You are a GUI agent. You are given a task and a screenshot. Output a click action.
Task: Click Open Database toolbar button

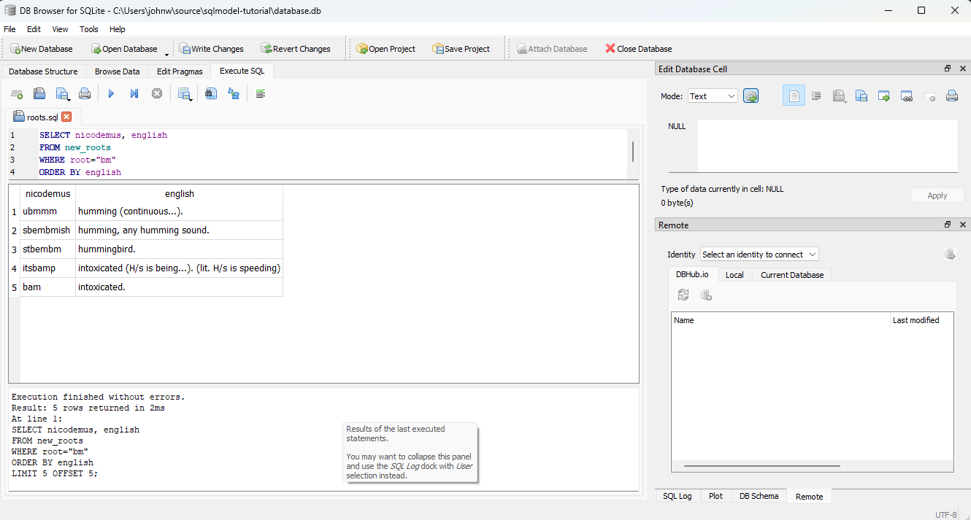click(124, 49)
